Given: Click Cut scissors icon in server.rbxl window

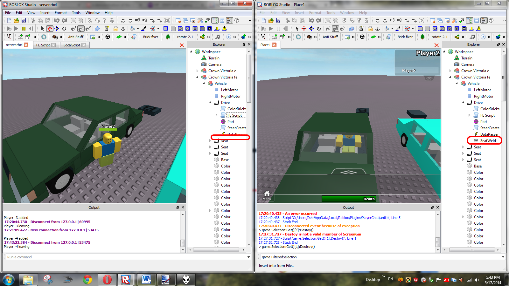Looking at the screenshot, I should point(33,20).
